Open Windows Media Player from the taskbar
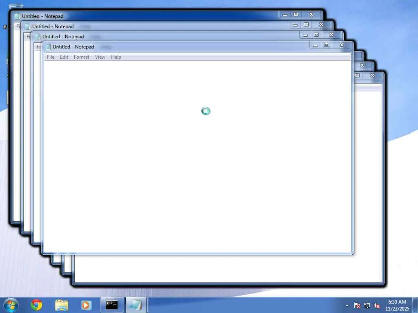The image size is (418, 313). click(x=86, y=305)
